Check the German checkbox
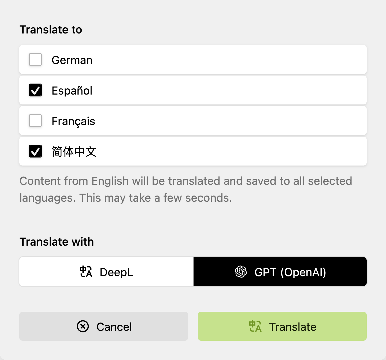Screen dimensions: 386x360 coord(35,60)
